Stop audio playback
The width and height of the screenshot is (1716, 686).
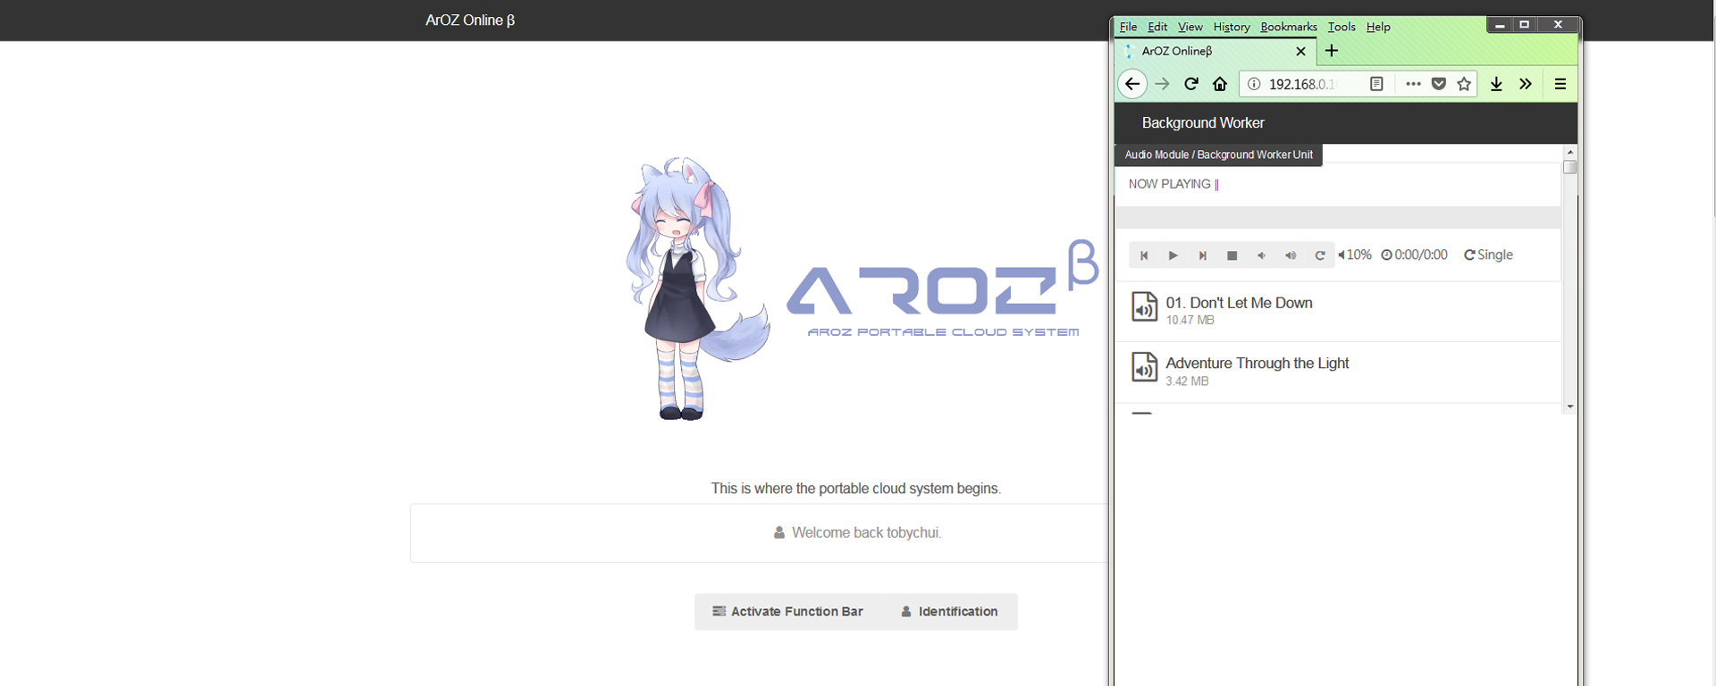click(x=1232, y=255)
